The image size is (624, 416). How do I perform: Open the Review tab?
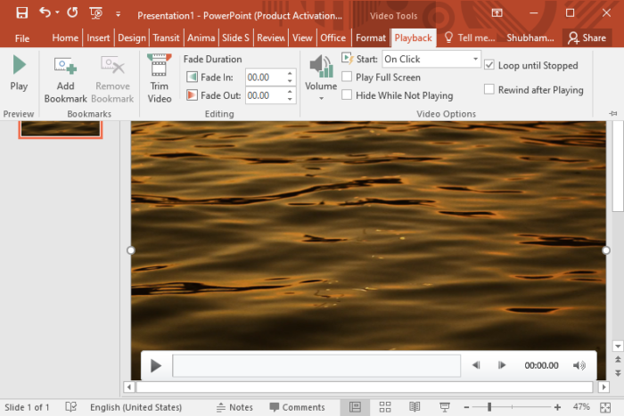271,37
